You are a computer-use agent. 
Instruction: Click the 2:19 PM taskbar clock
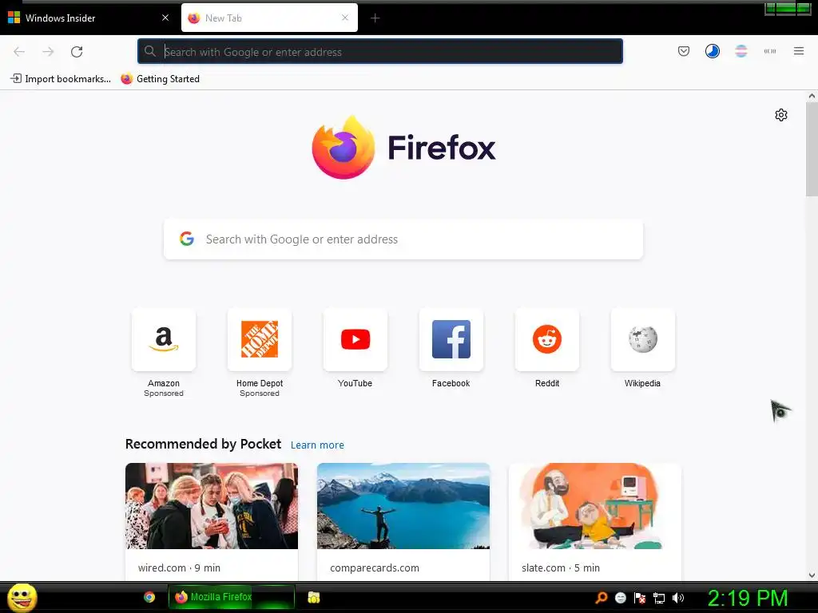[748, 598]
